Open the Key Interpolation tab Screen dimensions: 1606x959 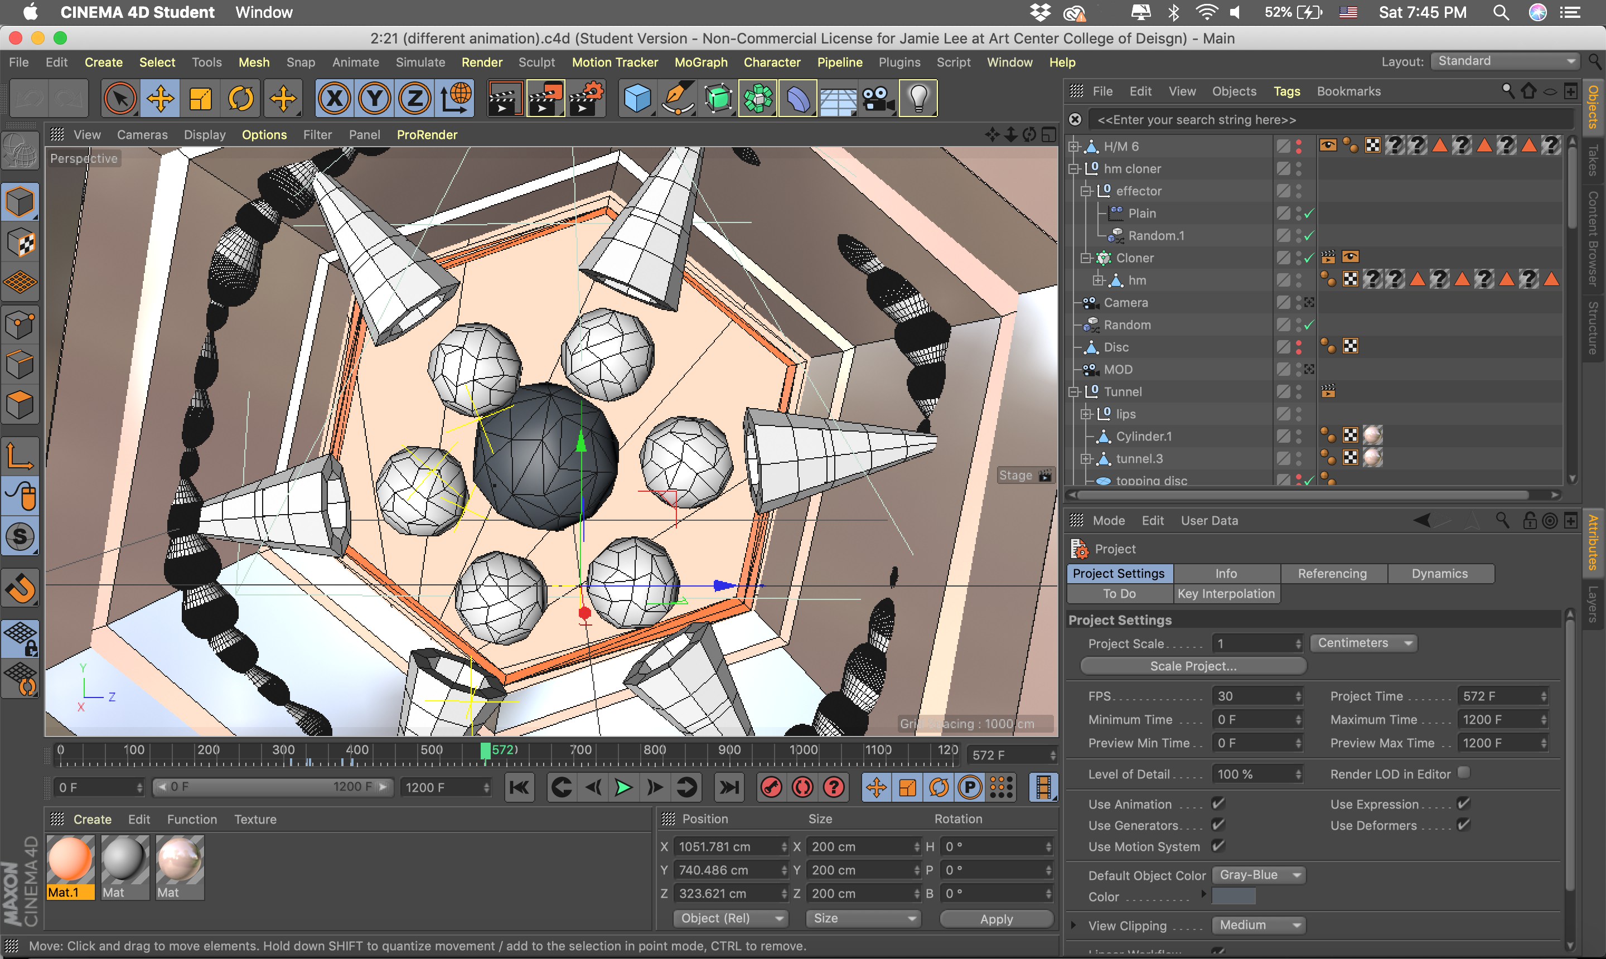click(1227, 594)
